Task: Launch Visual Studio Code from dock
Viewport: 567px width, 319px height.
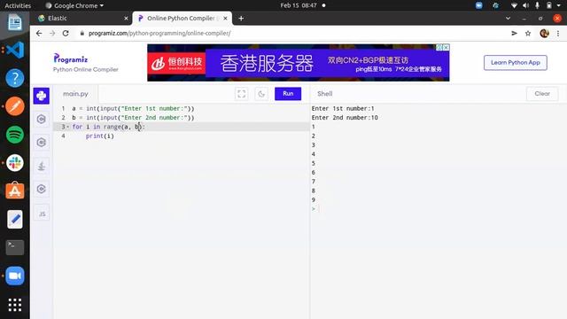Action: pyautogui.click(x=15, y=50)
